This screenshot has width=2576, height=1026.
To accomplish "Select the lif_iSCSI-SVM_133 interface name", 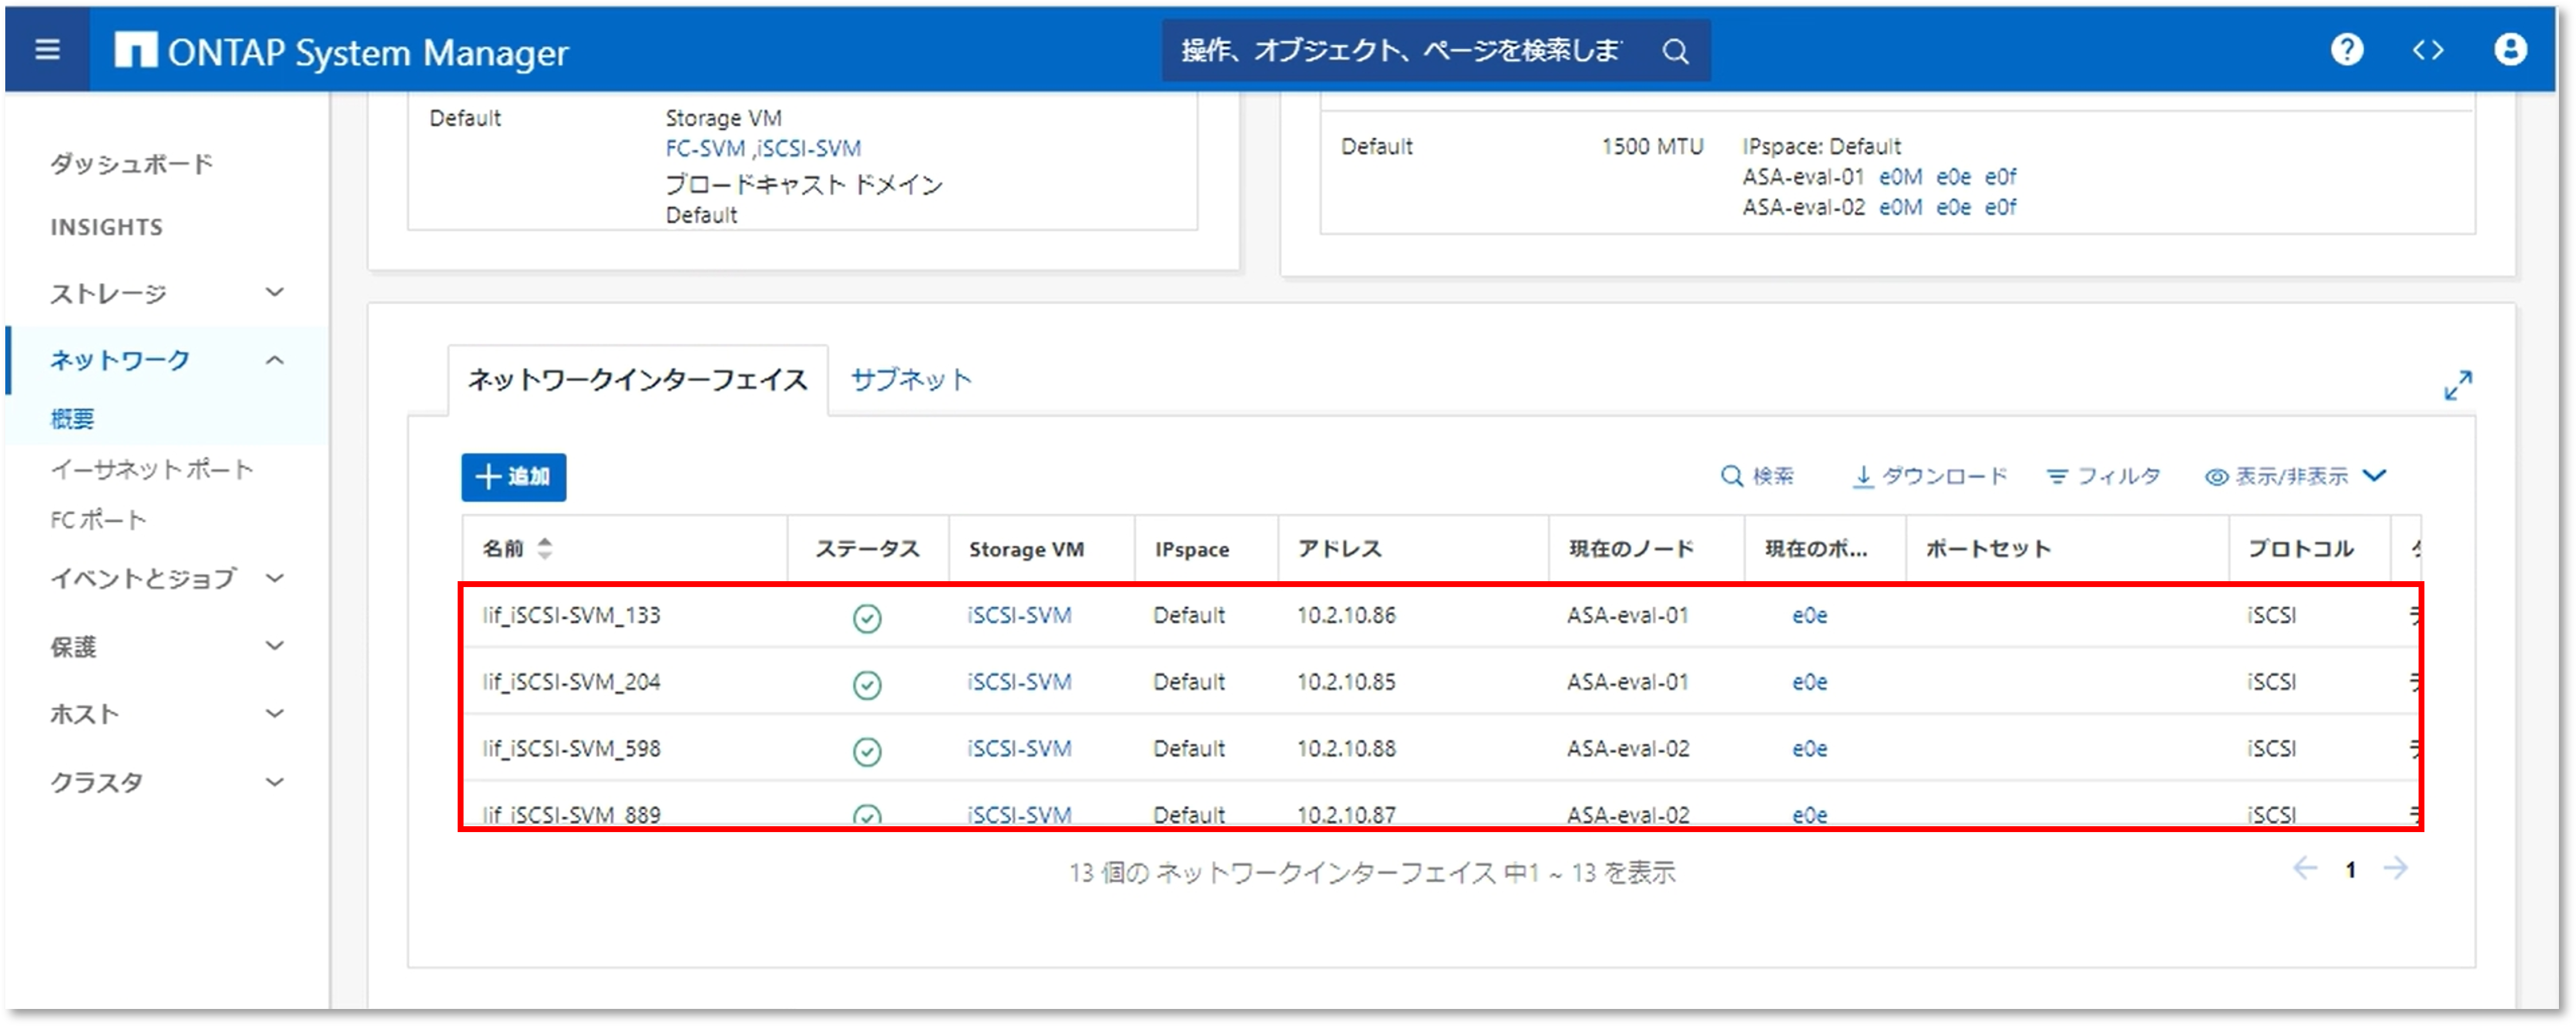I will pos(571,615).
